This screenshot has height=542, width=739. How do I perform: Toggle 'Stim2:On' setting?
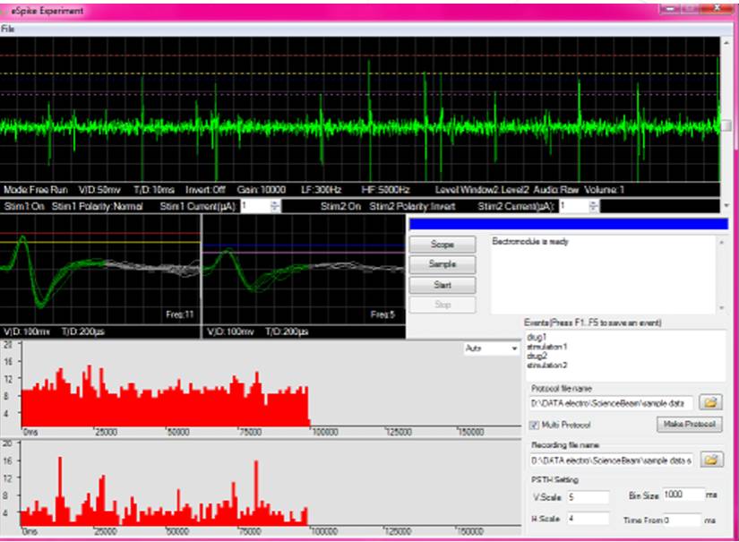click(340, 206)
